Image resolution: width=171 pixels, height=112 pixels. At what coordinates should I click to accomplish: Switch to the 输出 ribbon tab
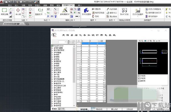[58, 5]
